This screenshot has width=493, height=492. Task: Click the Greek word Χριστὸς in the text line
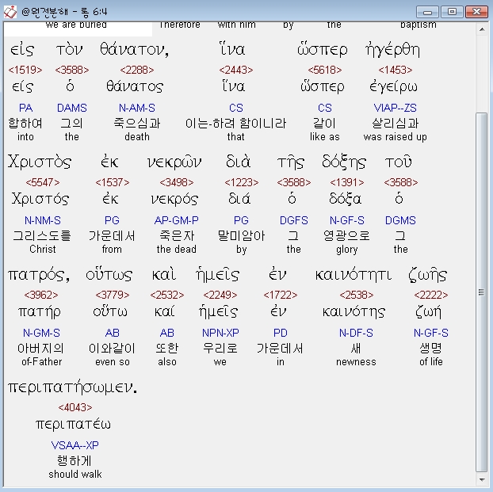[40, 162]
